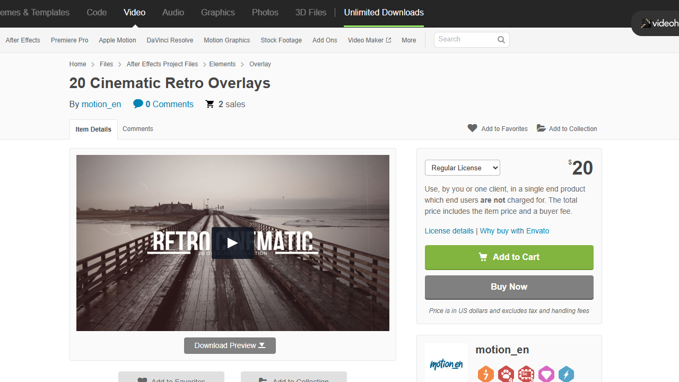The image size is (679, 382).
Task: Click the heart Add to Favorites icon
Action: (x=472, y=128)
